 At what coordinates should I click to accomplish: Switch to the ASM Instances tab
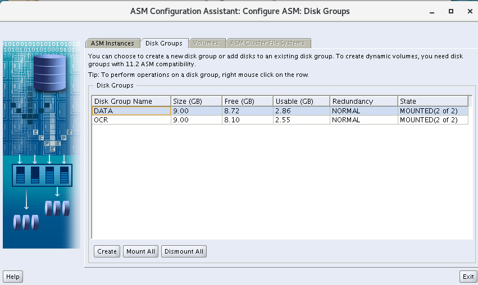tap(112, 43)
